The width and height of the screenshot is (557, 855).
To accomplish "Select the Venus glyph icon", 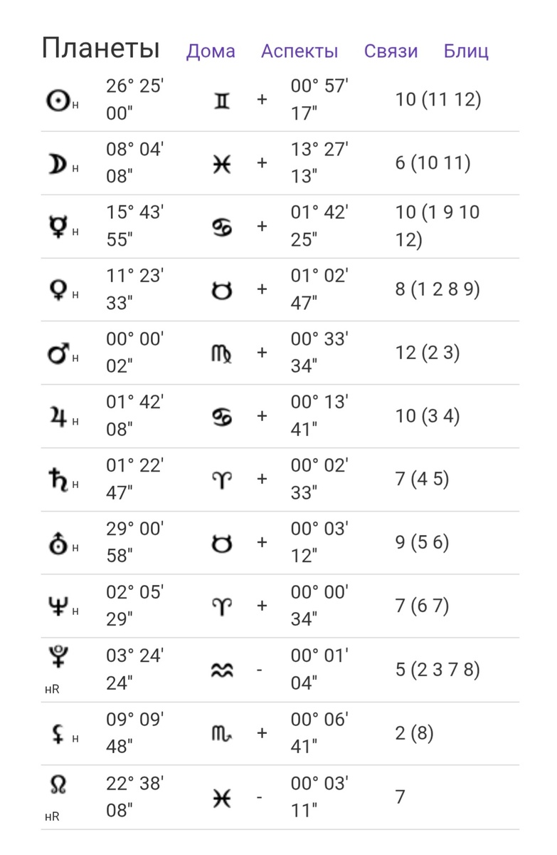I will point(57,290).
